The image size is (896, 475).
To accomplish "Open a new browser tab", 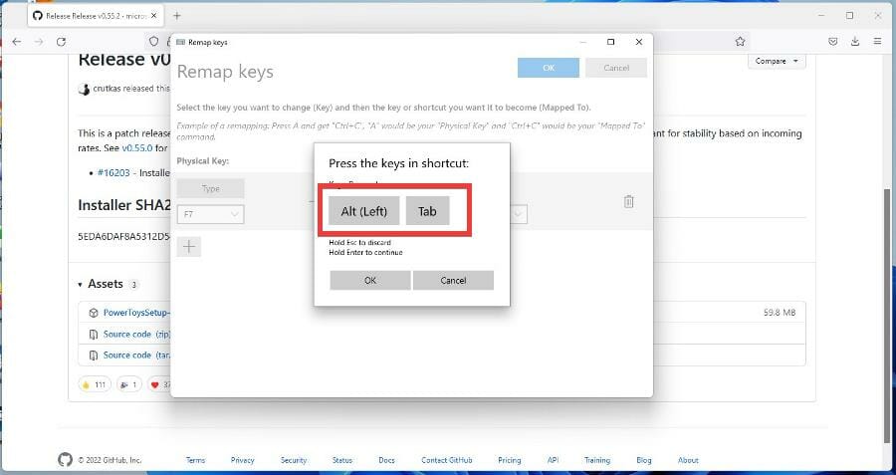I will pyautogui.click(x=177, y=16).
